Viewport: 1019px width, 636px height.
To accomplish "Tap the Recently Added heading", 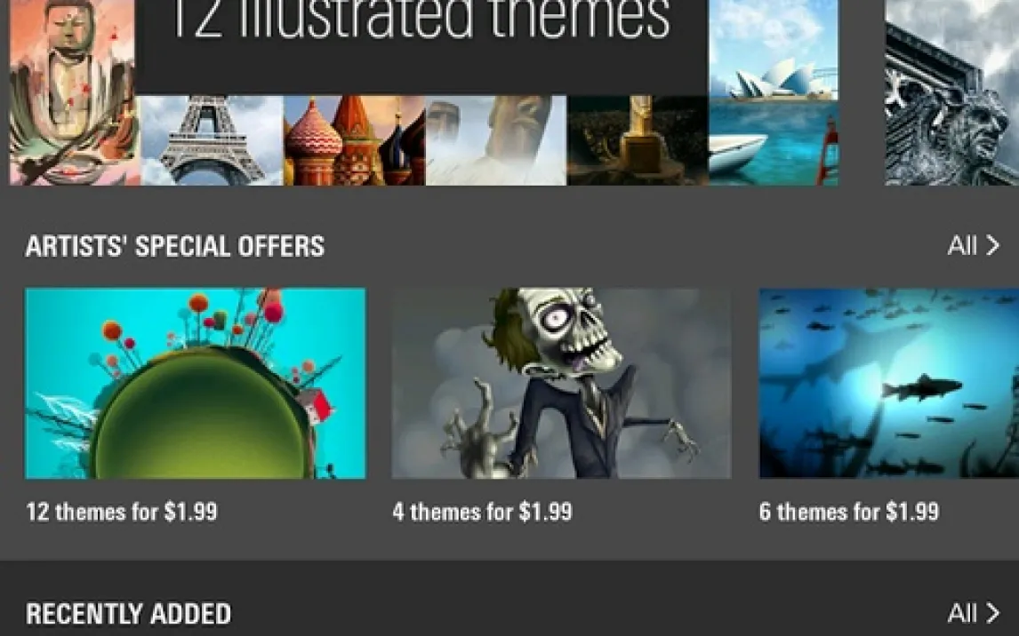I will pyautogui.click(x=129, y=614).
